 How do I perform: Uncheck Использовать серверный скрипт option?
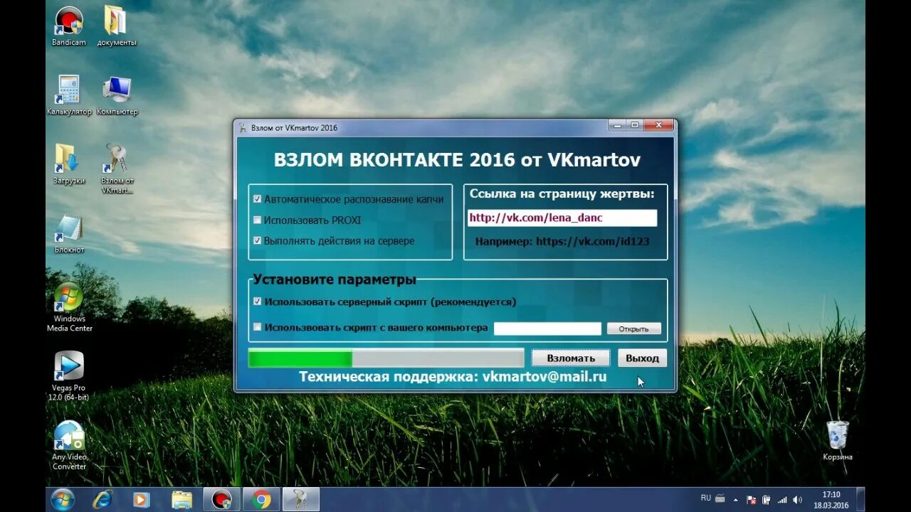[x=258, y=302]
